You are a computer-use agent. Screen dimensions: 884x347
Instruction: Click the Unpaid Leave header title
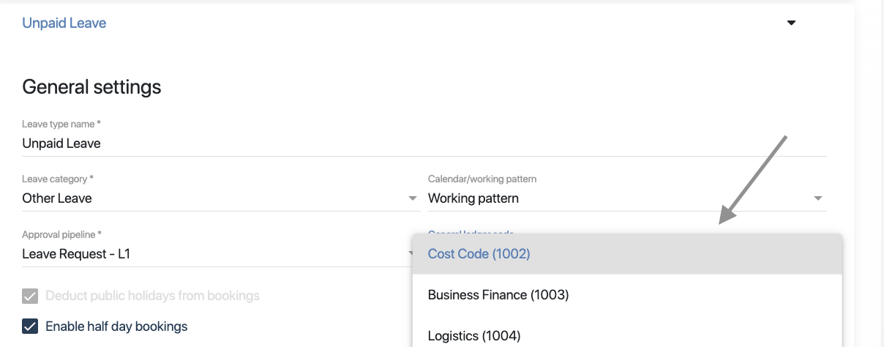point(64,23)
